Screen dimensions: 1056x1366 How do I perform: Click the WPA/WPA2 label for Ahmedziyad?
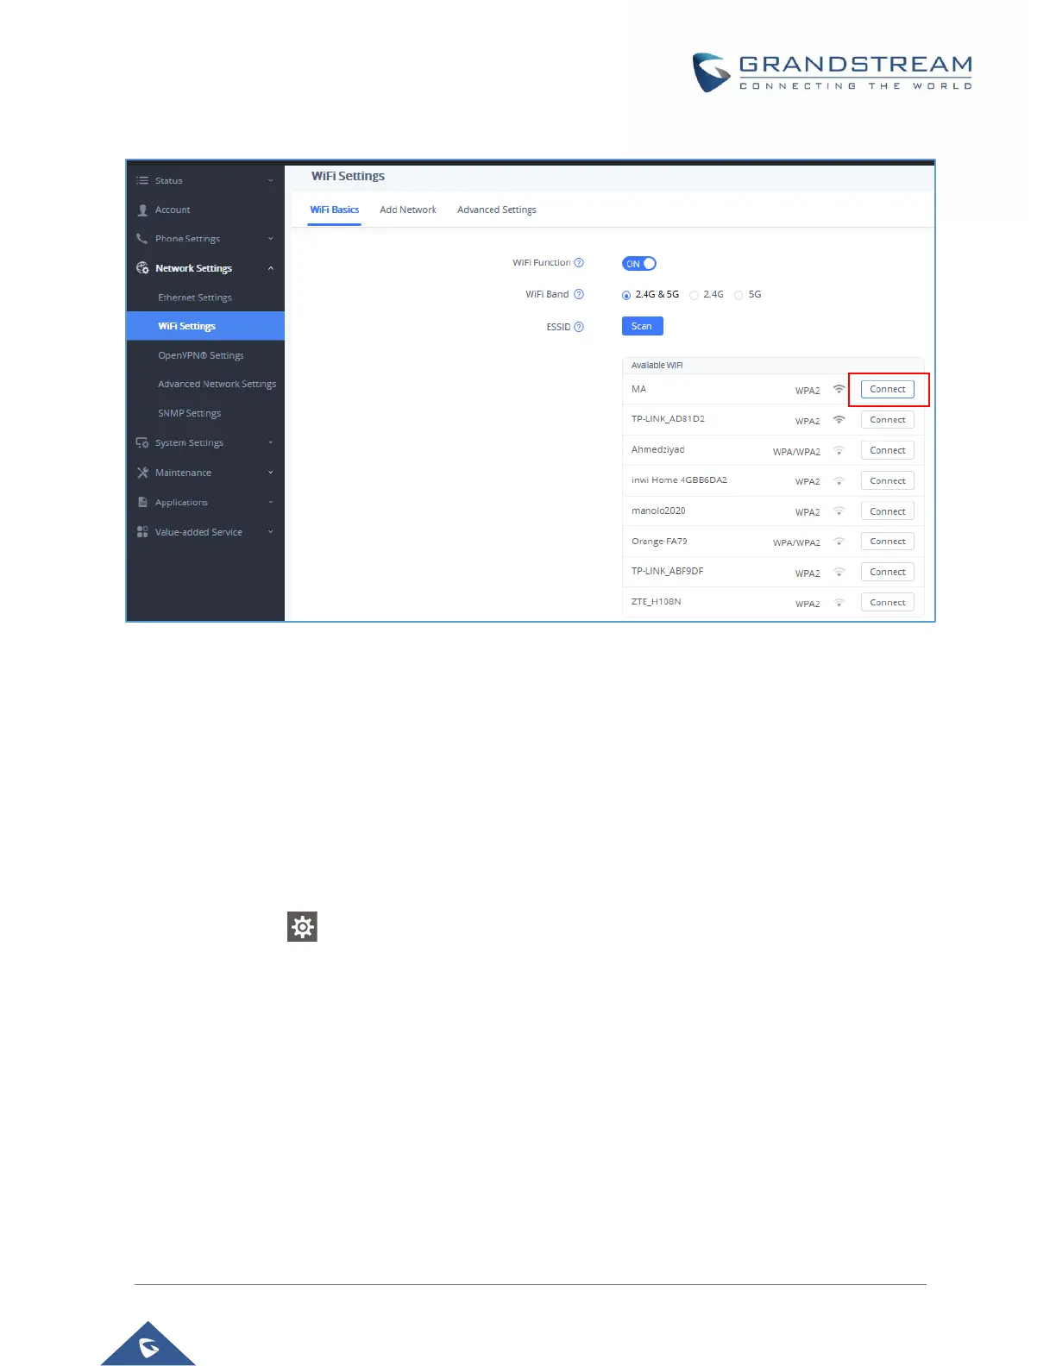796,452
